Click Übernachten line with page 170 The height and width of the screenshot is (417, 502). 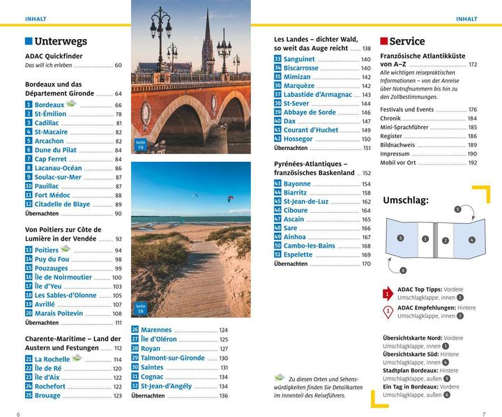[x=322, y=264]
